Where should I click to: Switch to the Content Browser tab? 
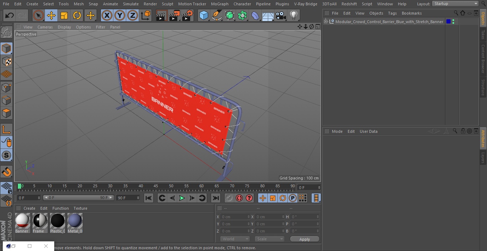483,59
